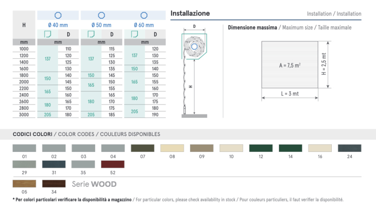Choose the burgundy red swatch 52
Image resolution: width=376 pixels, height=212 pixels.
113,164
